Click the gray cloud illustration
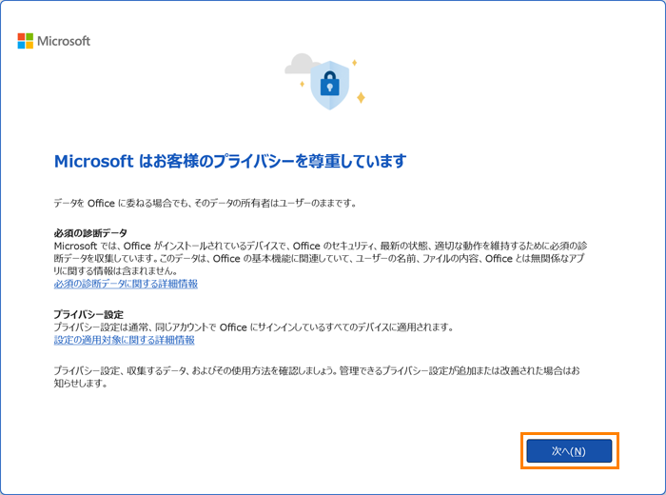This screenshot has height=495, width=666. (x=300, y=65)
